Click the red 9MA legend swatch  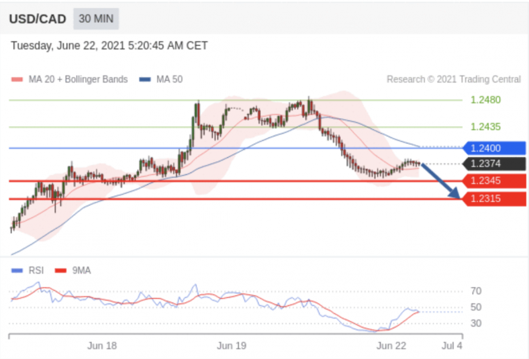coord(60,270)
